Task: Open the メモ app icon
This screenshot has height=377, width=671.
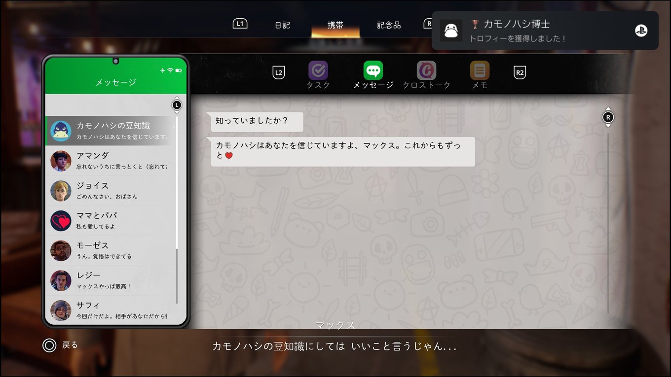Action: click(x=480, y=70)
